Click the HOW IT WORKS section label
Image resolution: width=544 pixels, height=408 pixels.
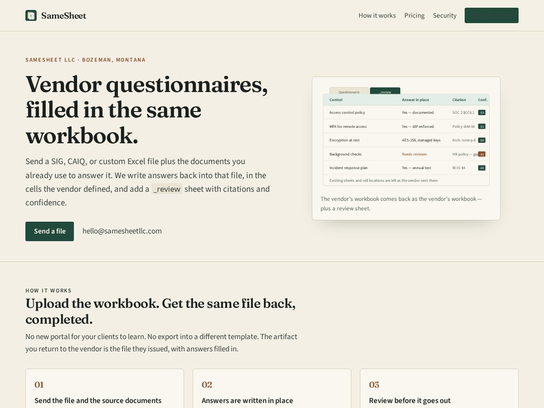tap(49, 291)
